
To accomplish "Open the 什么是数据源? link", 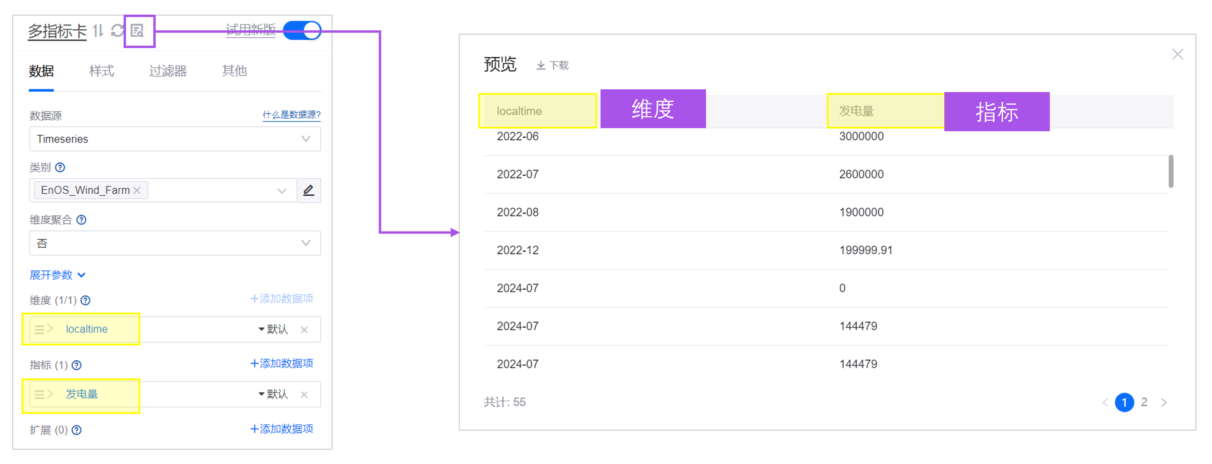I will tap(291, 115).
